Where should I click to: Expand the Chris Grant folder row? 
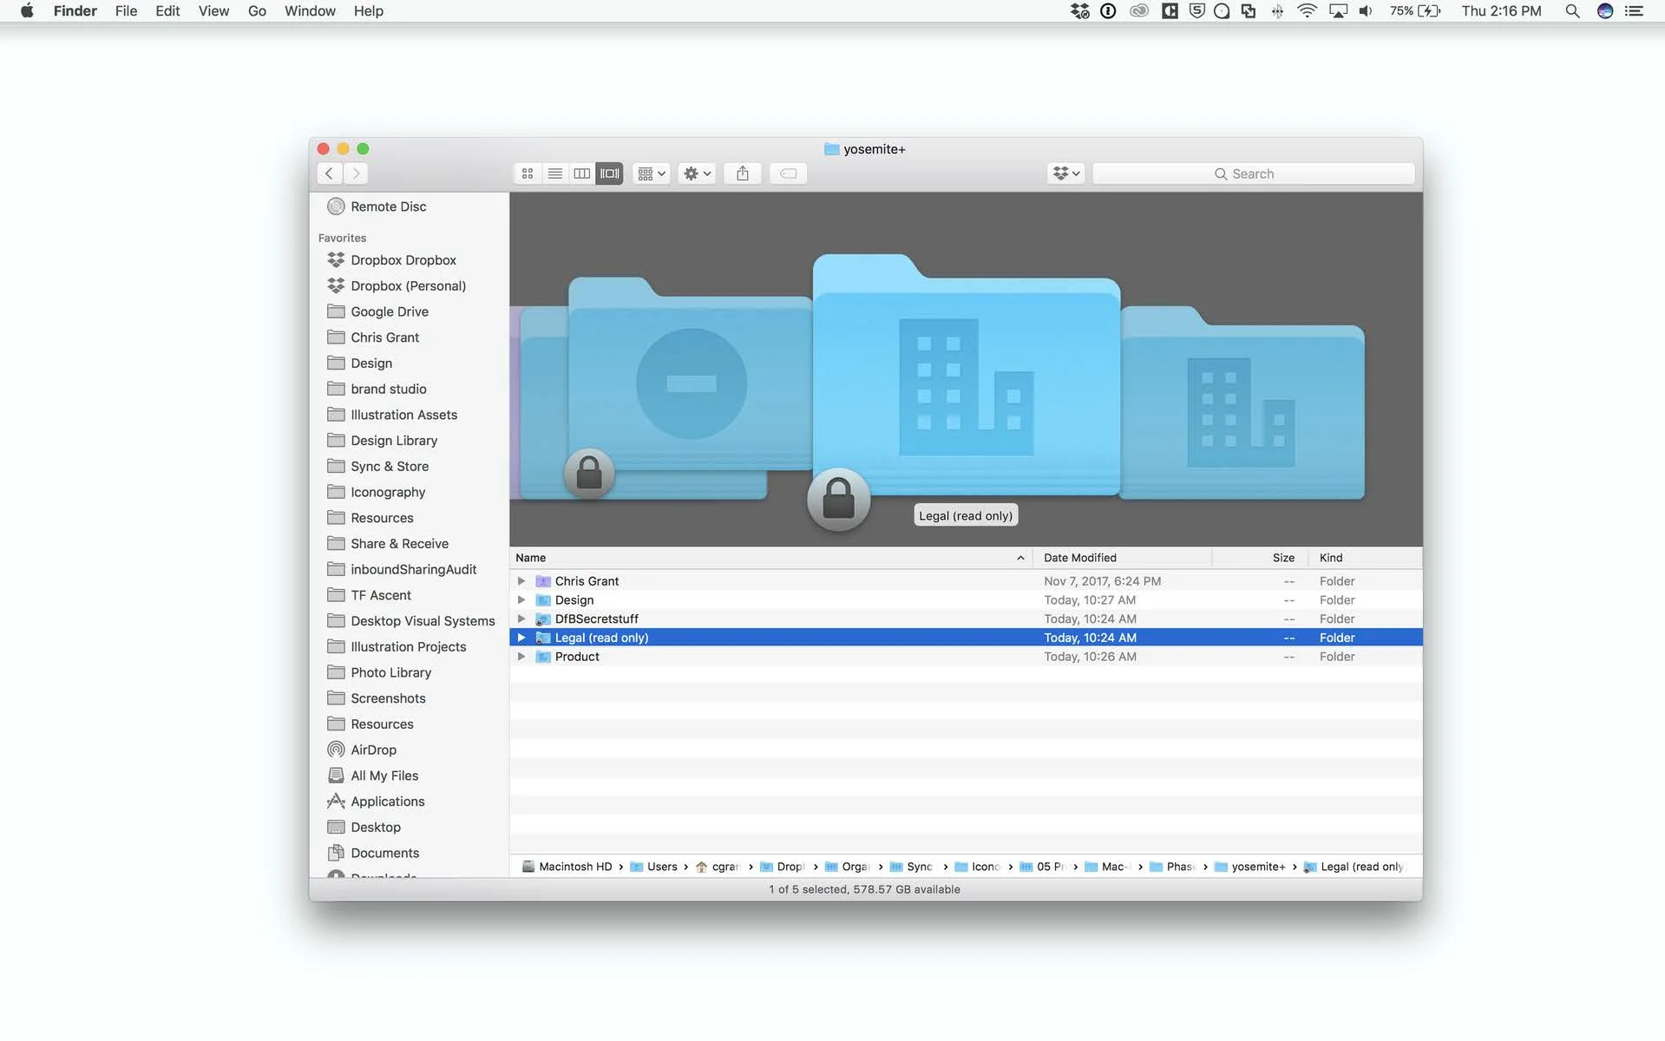point(521,581)
